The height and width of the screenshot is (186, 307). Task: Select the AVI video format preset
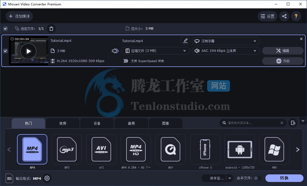(x=101, y=149)
